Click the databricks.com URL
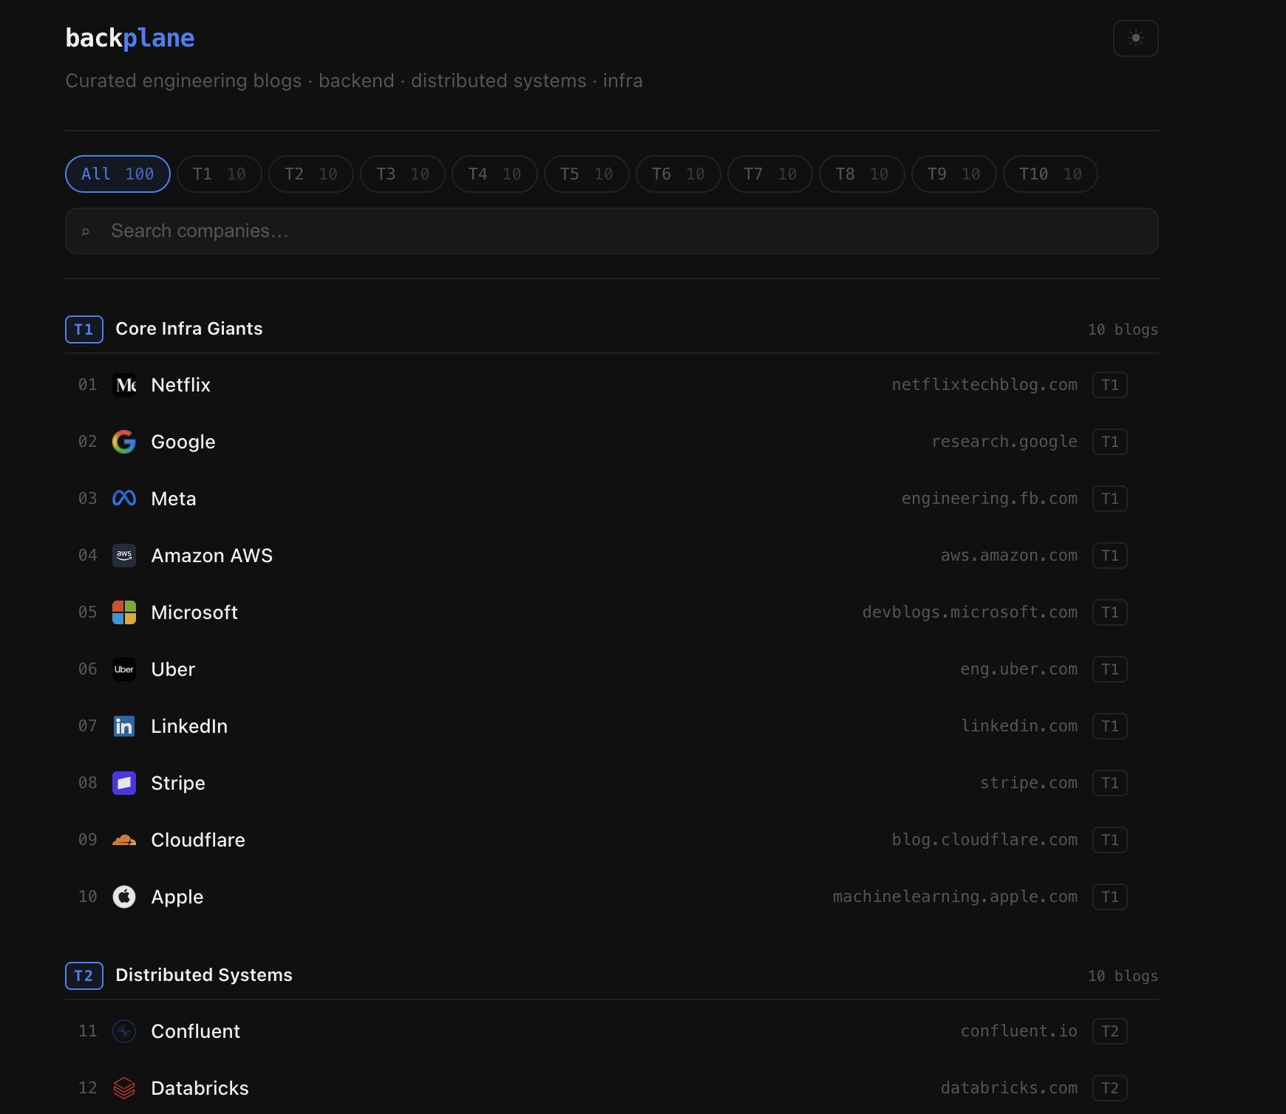Image resolution: width=1286 pixels, height=1114 pixels. click(1009, 1088)
